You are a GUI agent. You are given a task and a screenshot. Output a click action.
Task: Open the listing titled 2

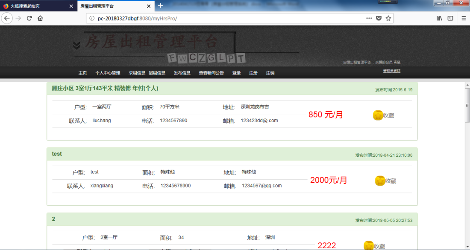[53, 219]
